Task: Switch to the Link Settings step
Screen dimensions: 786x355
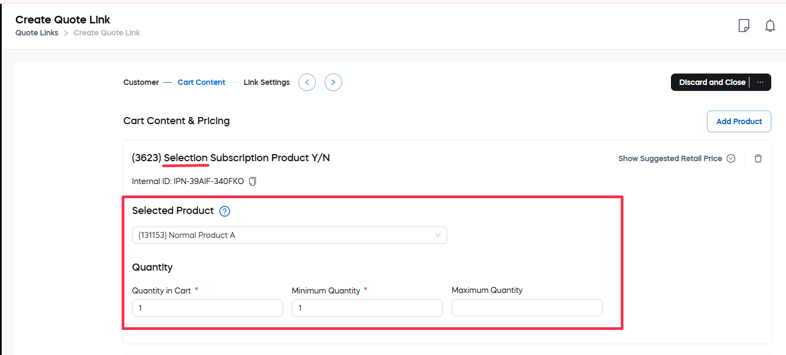Action: 267,82
